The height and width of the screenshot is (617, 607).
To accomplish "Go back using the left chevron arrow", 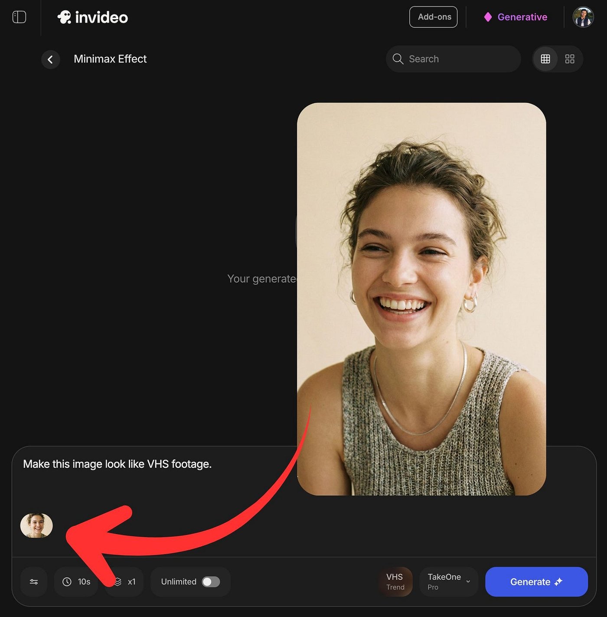I will pos(51,59).
